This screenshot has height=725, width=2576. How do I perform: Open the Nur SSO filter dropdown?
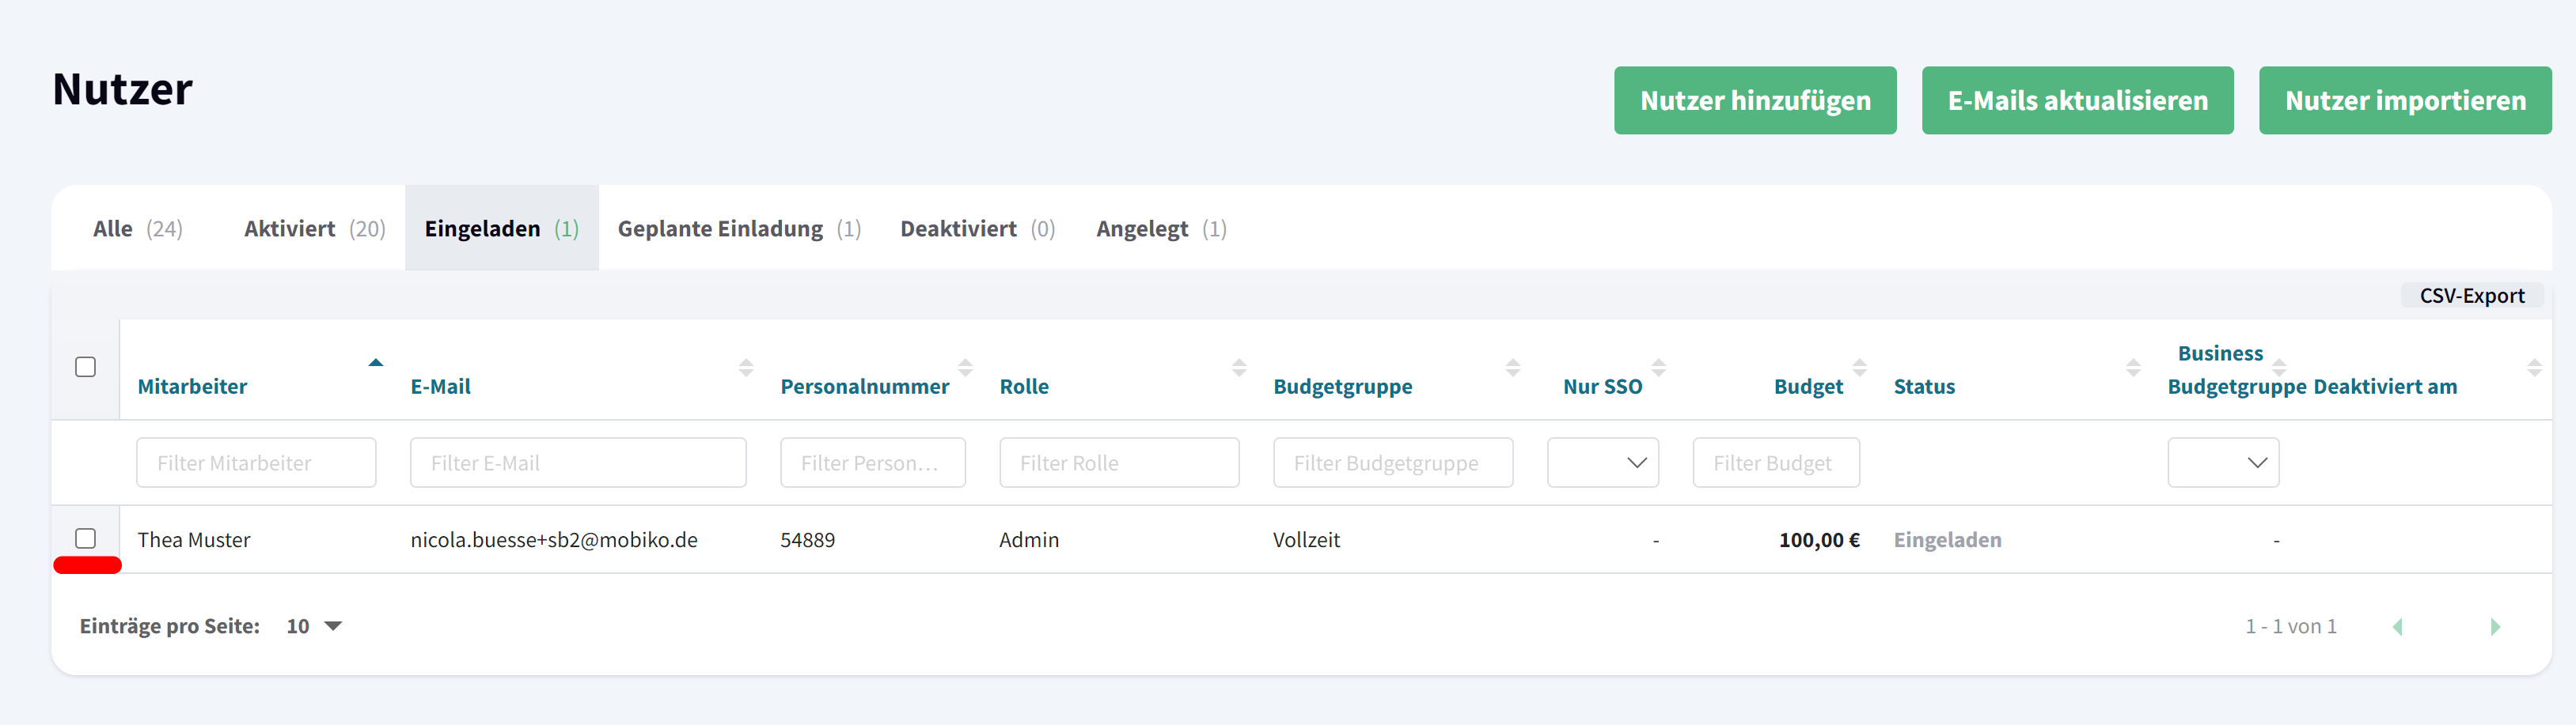1602,463
